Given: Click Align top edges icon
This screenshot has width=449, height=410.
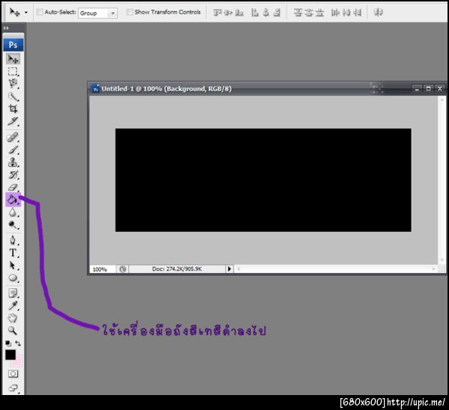Looking at the screenshot, I should (x=218, y=13).
